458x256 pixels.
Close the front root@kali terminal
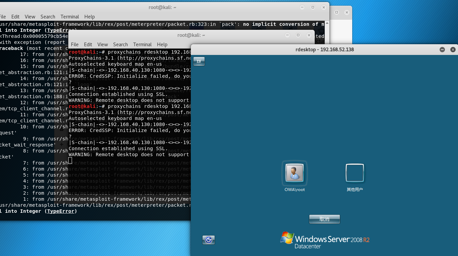[309, 35]
